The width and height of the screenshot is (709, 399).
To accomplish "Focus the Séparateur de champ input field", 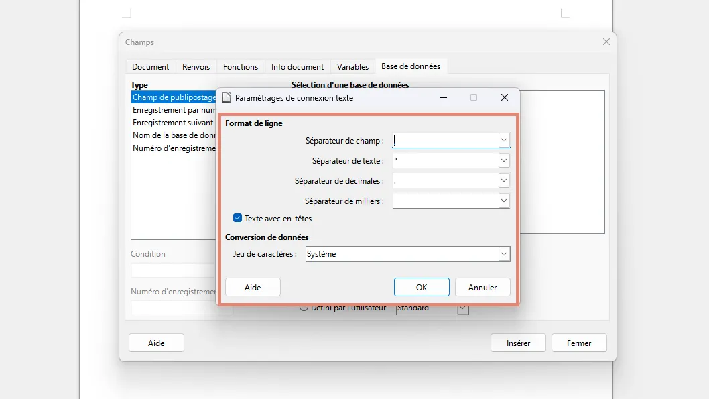I will click(x=446, y=140).
